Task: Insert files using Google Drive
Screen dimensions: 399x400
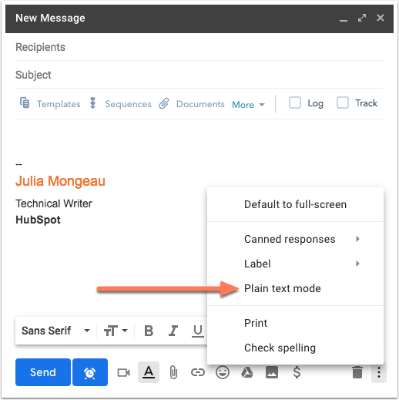Action: (x=247, y=372)
